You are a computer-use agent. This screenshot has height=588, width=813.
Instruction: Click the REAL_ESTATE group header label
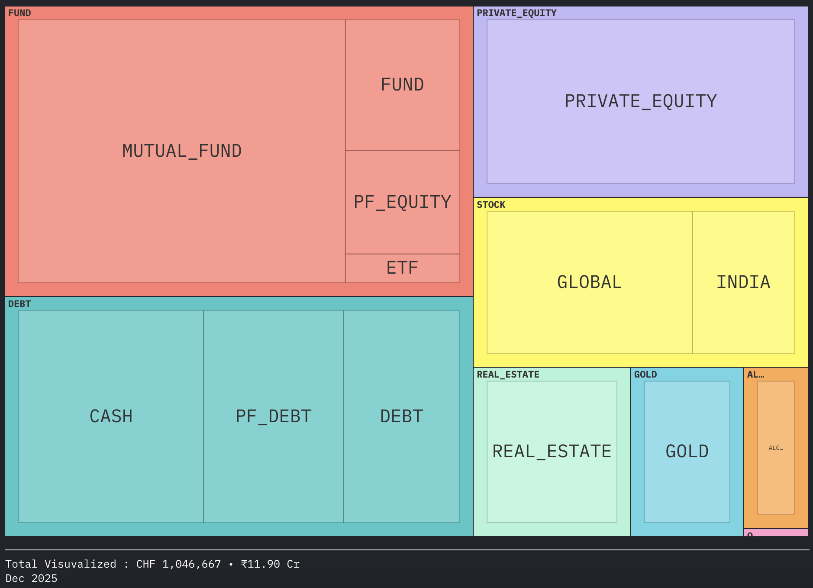point(508,375)
